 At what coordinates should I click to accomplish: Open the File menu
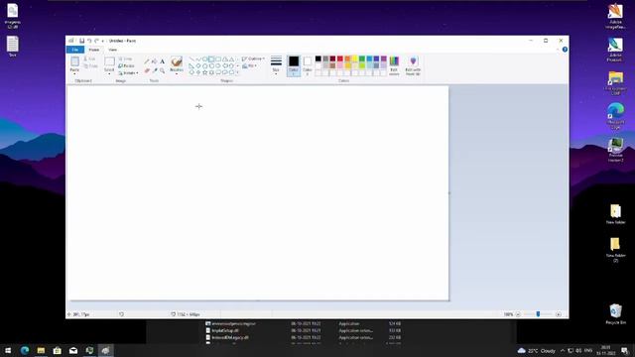pos(75,50)
